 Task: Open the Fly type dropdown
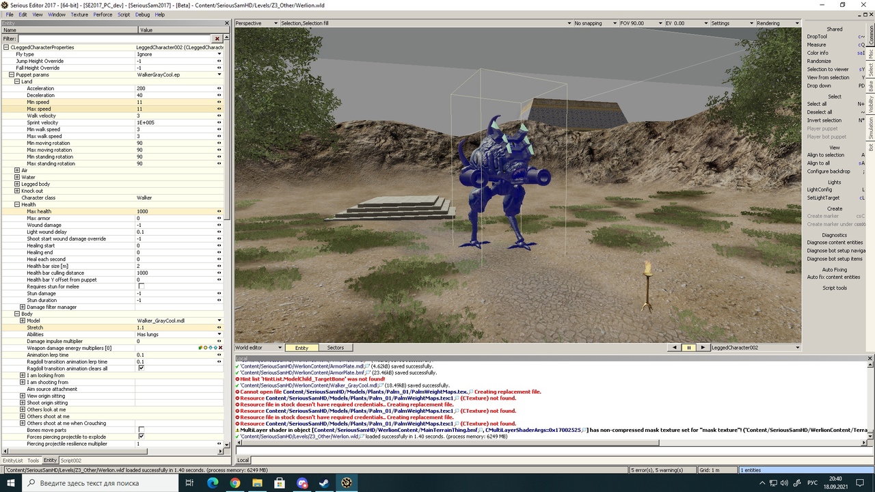tap(219, 54)
